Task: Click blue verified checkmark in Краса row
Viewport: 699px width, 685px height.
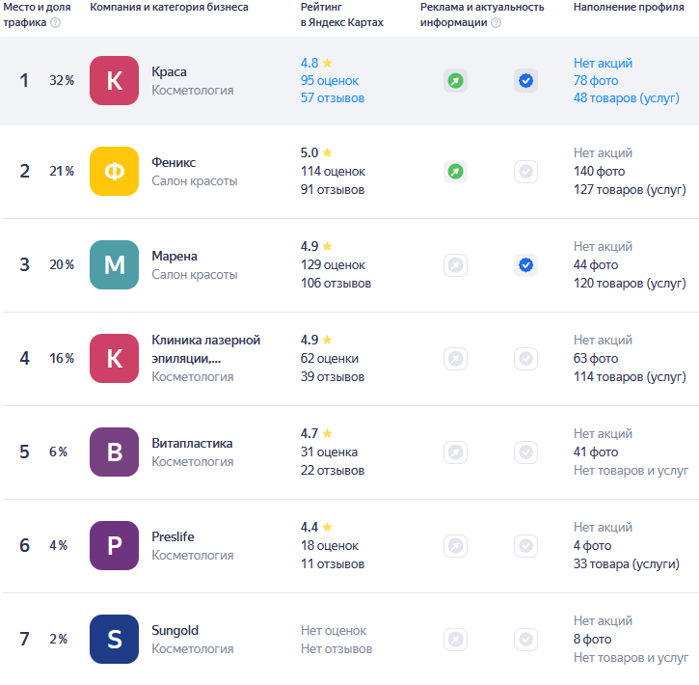Action: [x=525, y=81]
